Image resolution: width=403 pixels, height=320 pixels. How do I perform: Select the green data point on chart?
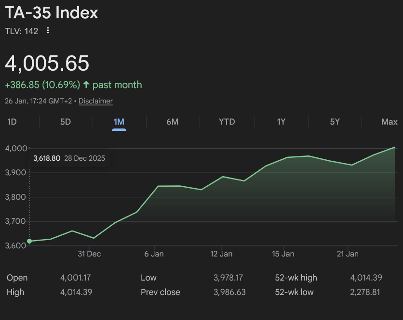click(29, 241)
